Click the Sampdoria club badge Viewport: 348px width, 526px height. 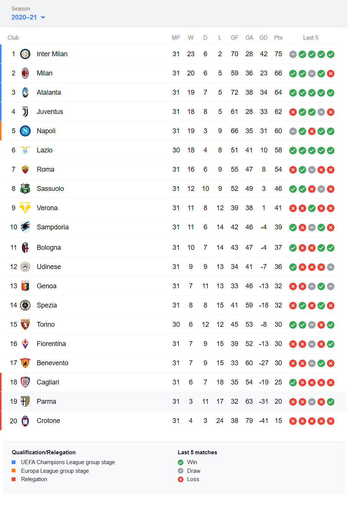pos(25,227)
